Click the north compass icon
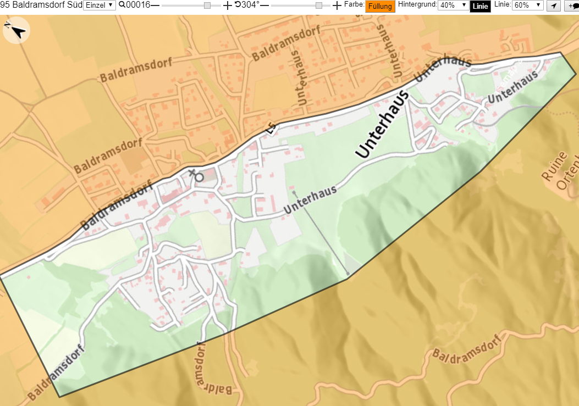This screenshot has height=406, width=579. (x=16, y=31)
